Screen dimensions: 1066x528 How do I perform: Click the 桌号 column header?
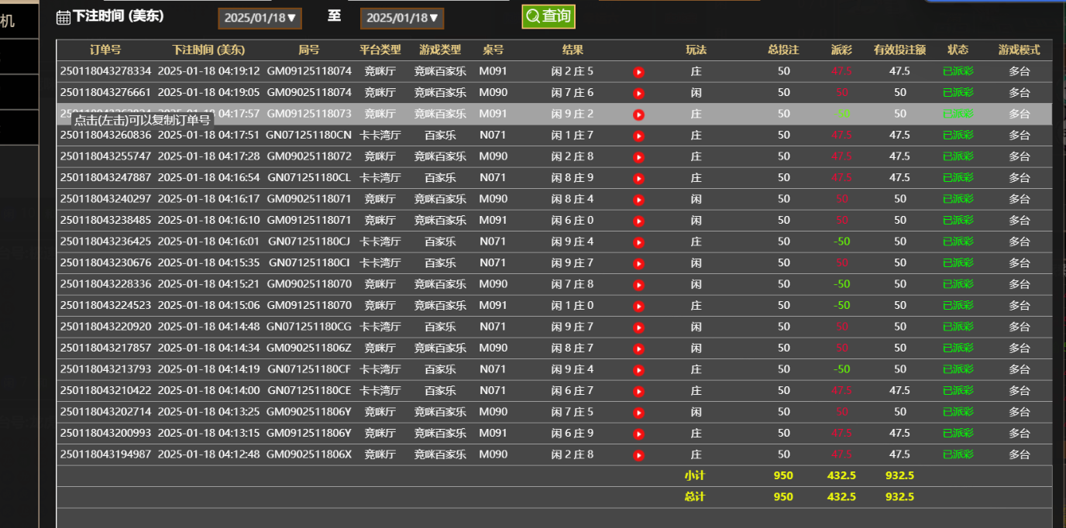coord(493,50)
